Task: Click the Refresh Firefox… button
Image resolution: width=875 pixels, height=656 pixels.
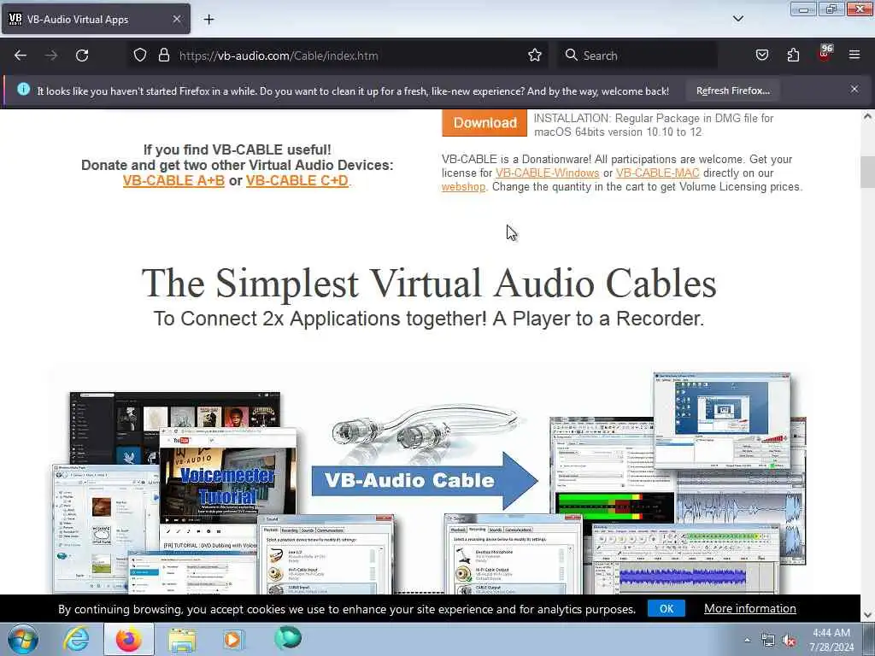Action: (x=732, y=91)
